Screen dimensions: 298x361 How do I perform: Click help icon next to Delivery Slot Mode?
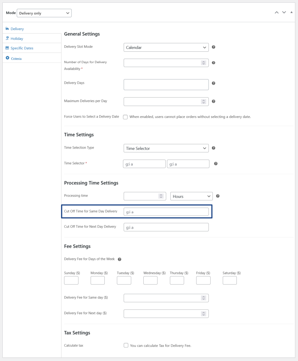coord(214,47)
